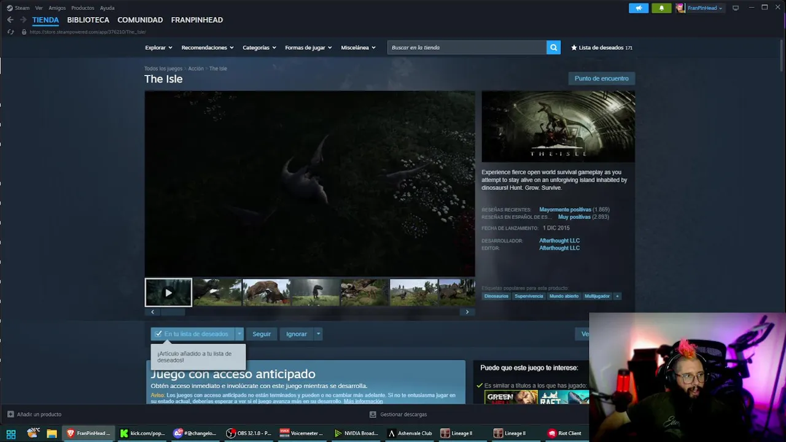This screenshot has width=786, height=442.
Task: Click The Isle header capsule image
Action: [x=558, y=126]
